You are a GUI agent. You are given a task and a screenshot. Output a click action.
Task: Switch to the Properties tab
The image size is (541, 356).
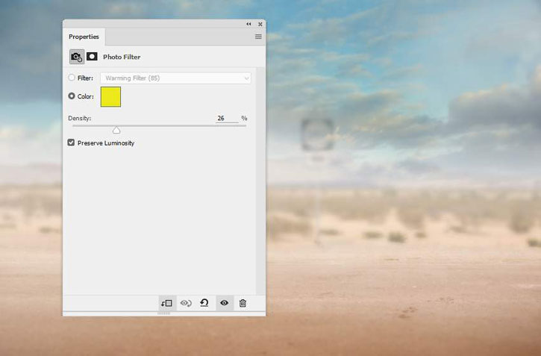click(84, 37)
